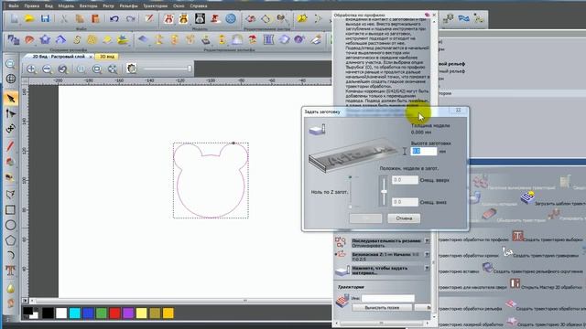Click the Вычислить позже button
Image resolution: width=586 pixels, height=329 pixels.
click(382, 308)
